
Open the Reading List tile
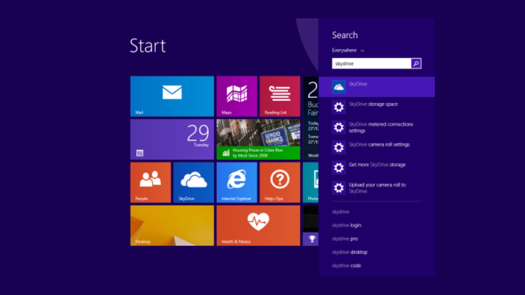point(280,96)
